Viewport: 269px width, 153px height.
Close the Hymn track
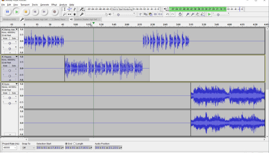2,84
